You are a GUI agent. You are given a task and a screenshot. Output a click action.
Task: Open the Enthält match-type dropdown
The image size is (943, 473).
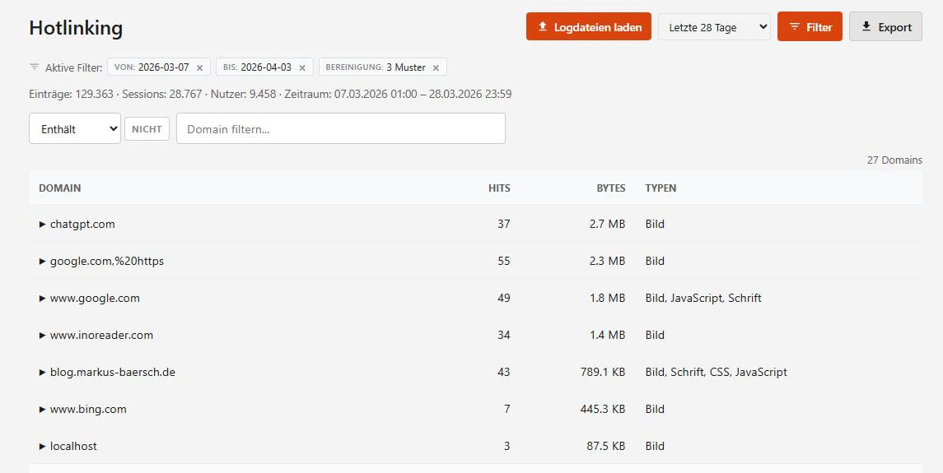tap(75, 128)
